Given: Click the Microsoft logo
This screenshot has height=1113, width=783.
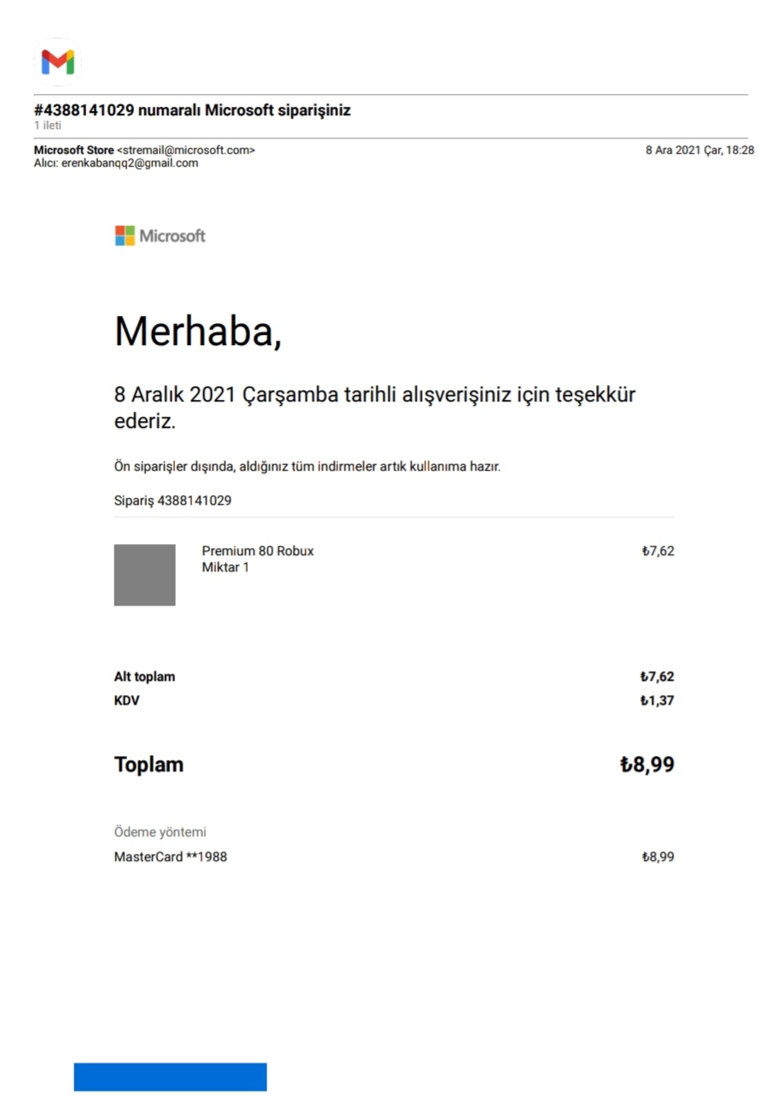Looking at the screenshot, I should [x=161, y=236].
